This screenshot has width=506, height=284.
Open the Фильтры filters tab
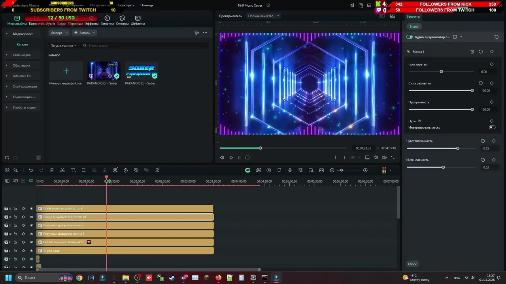[x=107, y=21]
